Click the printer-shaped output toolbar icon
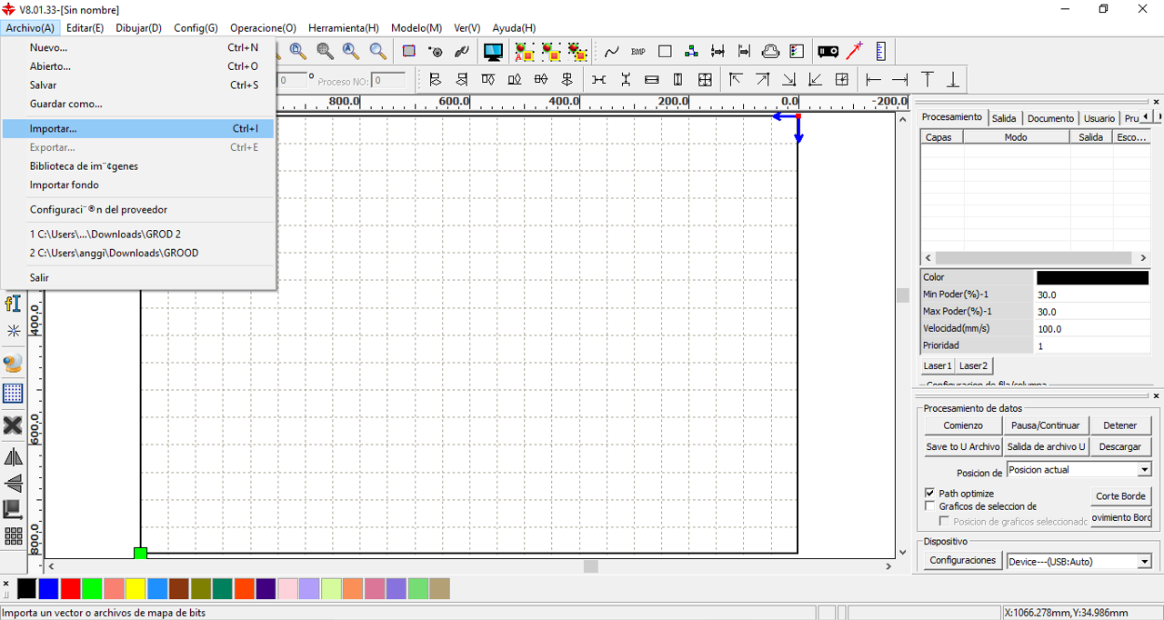 tap(770, 52)
